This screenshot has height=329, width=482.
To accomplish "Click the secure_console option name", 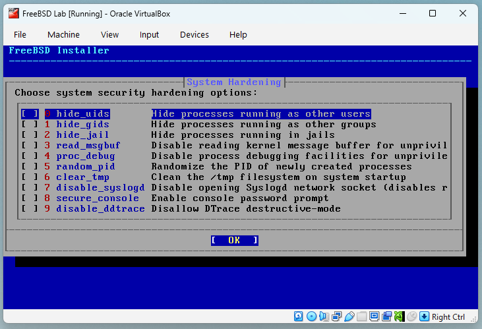I will click(98, 198).
